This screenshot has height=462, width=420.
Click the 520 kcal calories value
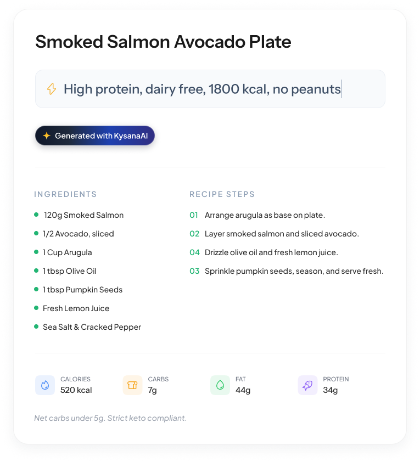[76, 390]
